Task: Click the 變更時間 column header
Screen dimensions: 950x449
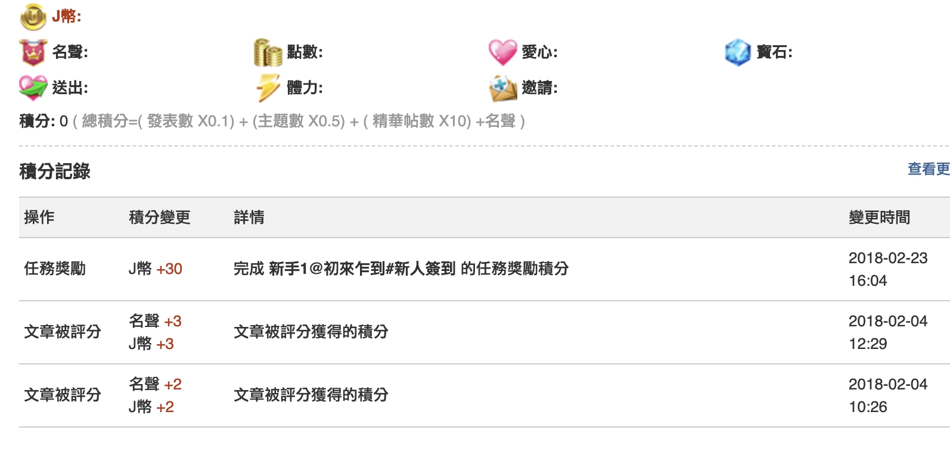Action: 880,217
